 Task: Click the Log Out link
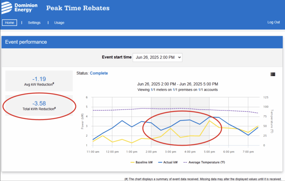click(274, 22)
